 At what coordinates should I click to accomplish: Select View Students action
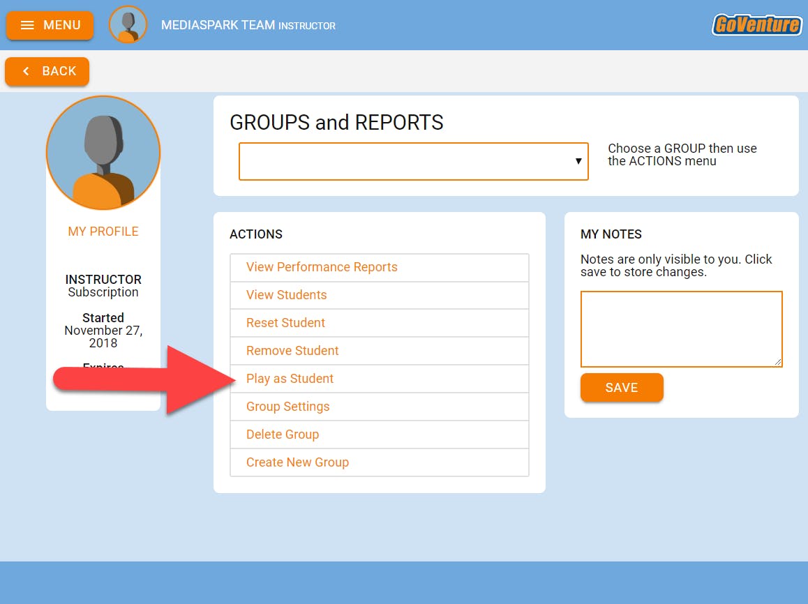(380, 295)
